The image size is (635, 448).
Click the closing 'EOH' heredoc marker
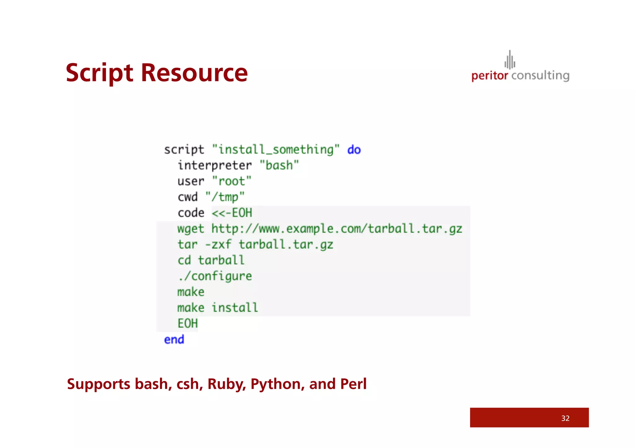pos(188,324)
